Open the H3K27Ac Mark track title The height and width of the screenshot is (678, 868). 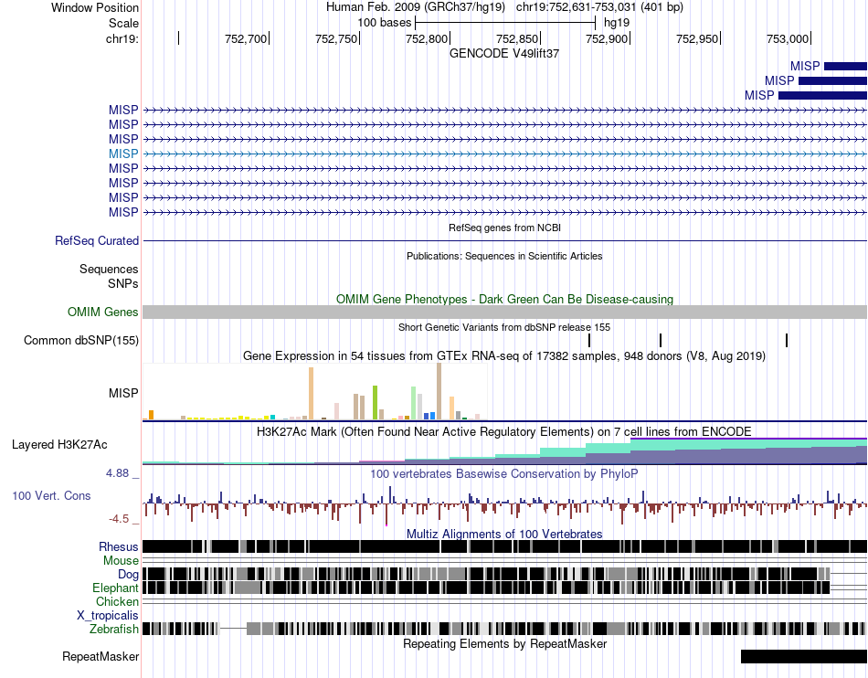click(504, 431)
